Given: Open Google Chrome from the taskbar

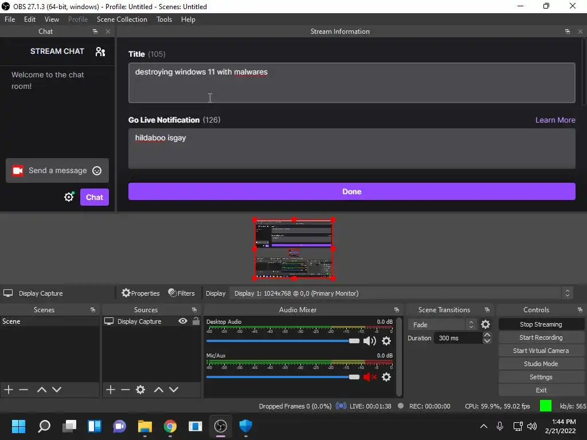Looking at the screenshot, I should [x=170, y=426].
